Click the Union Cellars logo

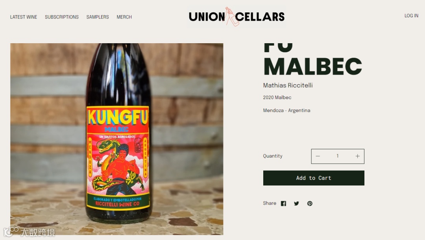pyautogui.click(x=237, y=17)
